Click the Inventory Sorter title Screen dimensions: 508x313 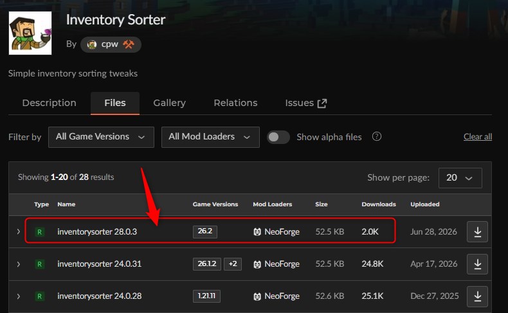(x=116, y=20)
